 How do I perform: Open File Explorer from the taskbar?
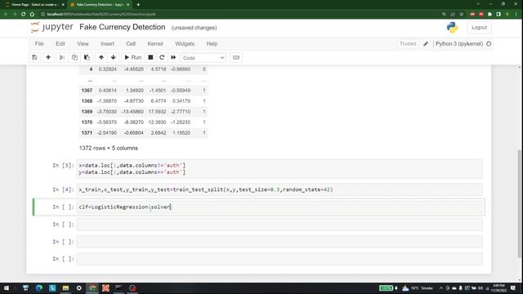tap(65, 288)
